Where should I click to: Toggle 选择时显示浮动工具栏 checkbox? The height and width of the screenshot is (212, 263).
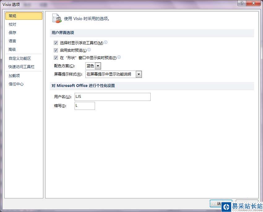point(56,43)
